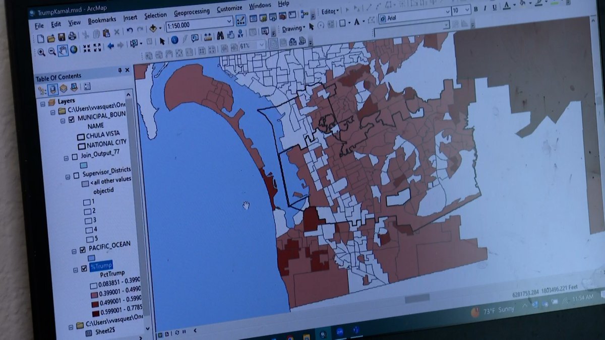Screen dimensions: 605x340
Task: Switch to List By Source view
Action: (52, 90)
